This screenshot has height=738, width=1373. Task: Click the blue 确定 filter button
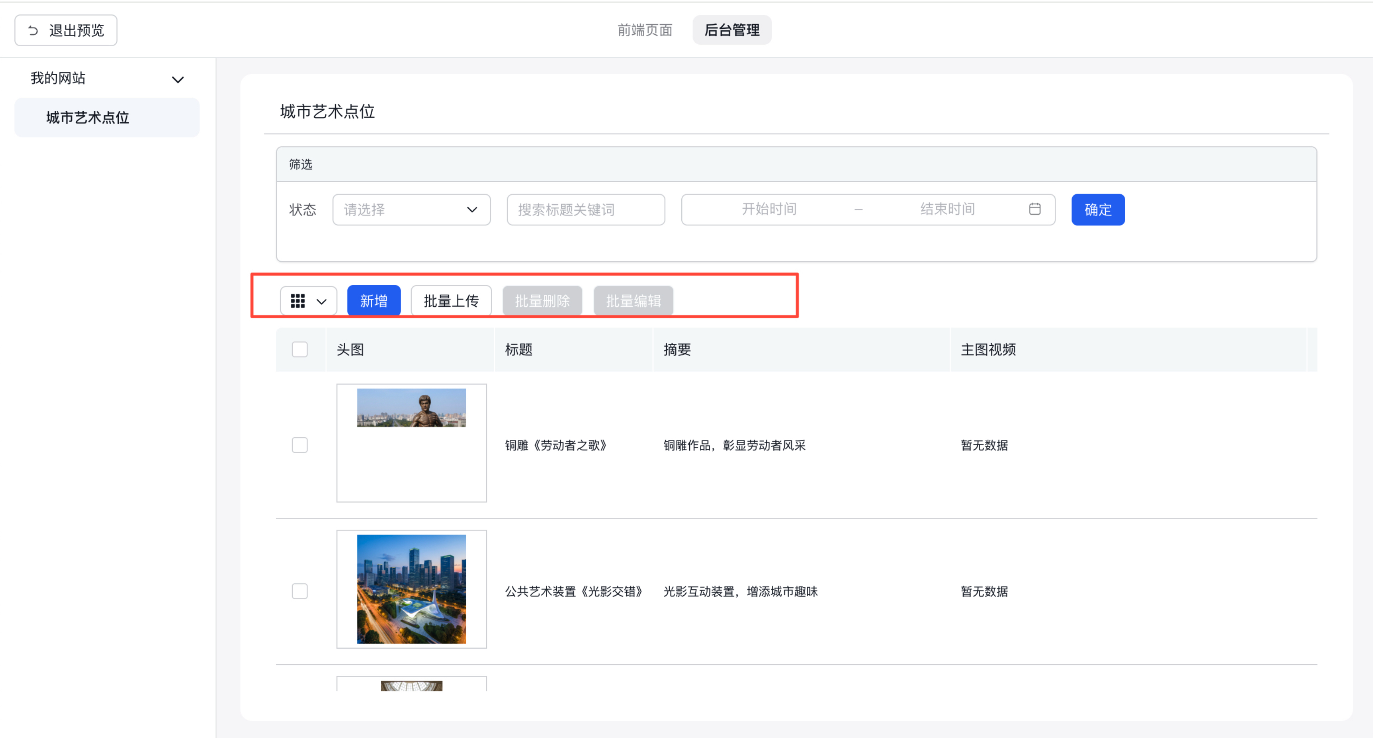[x=1098, y=209]
